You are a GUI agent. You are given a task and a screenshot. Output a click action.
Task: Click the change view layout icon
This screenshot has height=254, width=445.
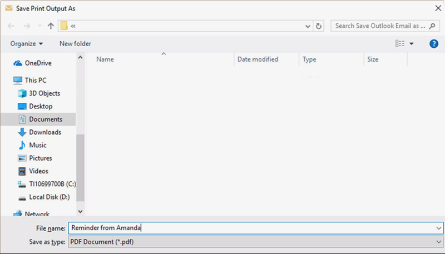399,43
